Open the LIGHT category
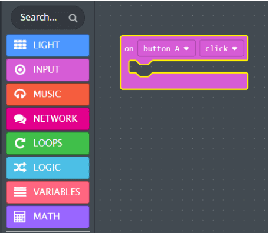The image size is (269, 233). pyautogui.click(x=48, y=45)
